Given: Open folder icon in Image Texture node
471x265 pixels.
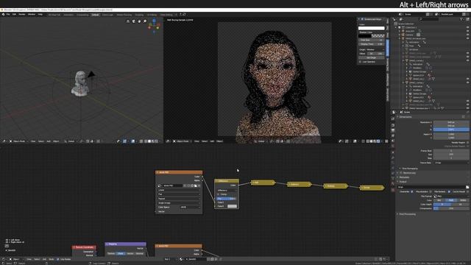Looking at the screenshot, I should pos(196,185).
